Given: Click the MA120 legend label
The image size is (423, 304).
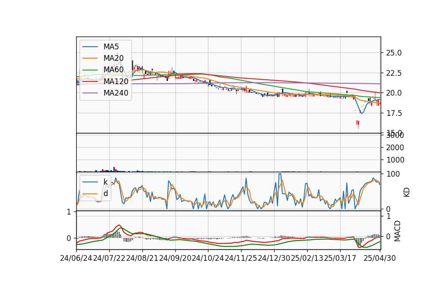Looking at the screenshot, I should pos(116,81).
